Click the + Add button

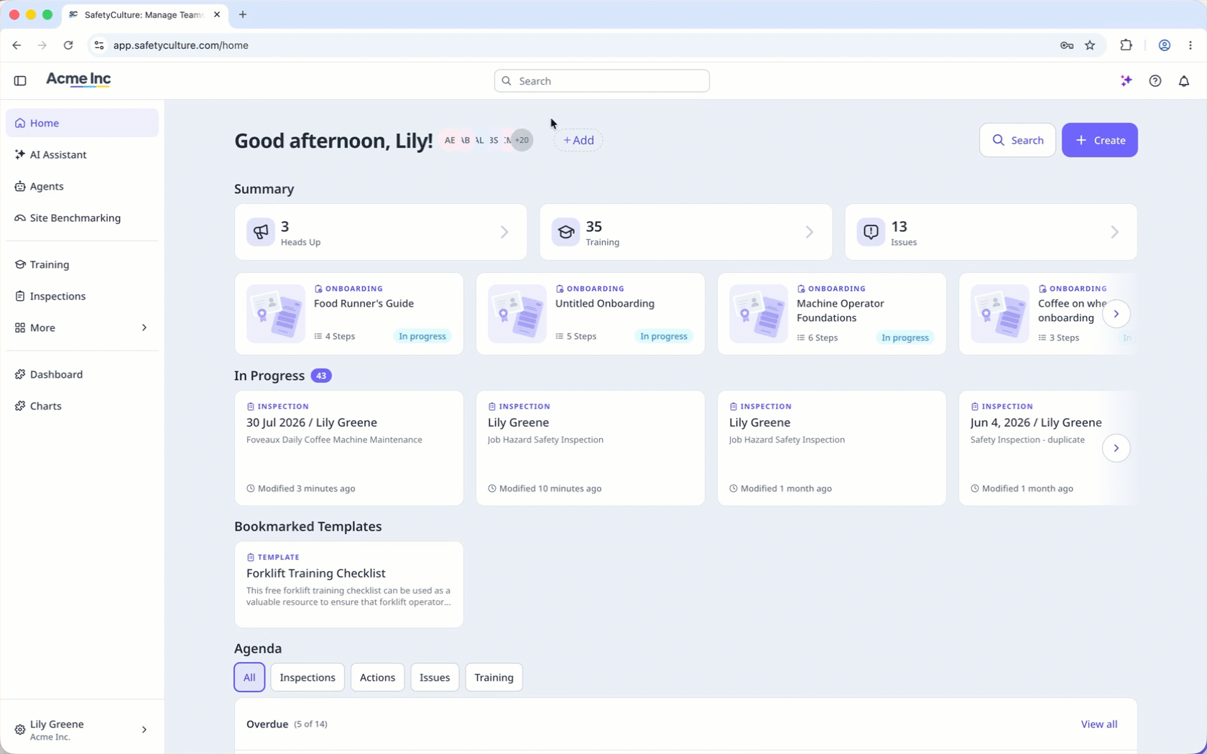(578, 140)
